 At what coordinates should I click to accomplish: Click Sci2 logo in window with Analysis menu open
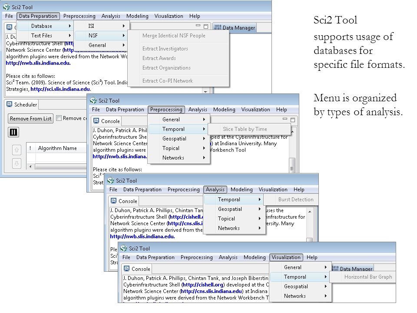coord(111,180)
